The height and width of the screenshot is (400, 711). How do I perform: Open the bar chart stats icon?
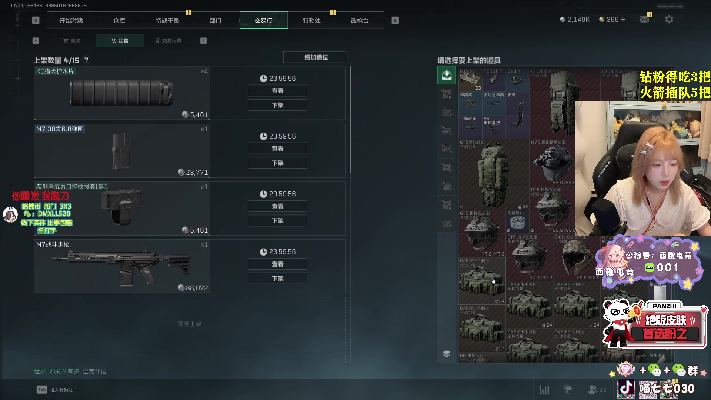tap(544, 390)
